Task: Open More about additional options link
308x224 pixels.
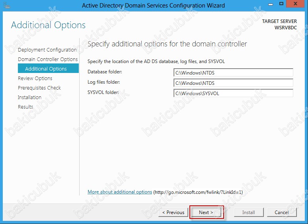Action: pos(120,192)
